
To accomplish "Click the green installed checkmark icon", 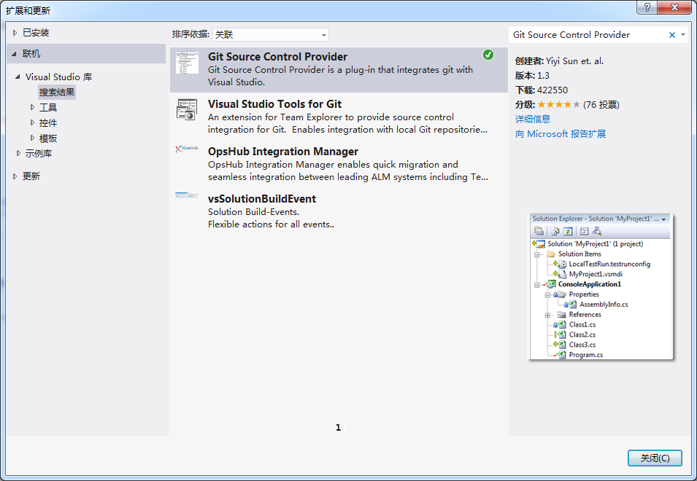I will (x=488, y=55).
